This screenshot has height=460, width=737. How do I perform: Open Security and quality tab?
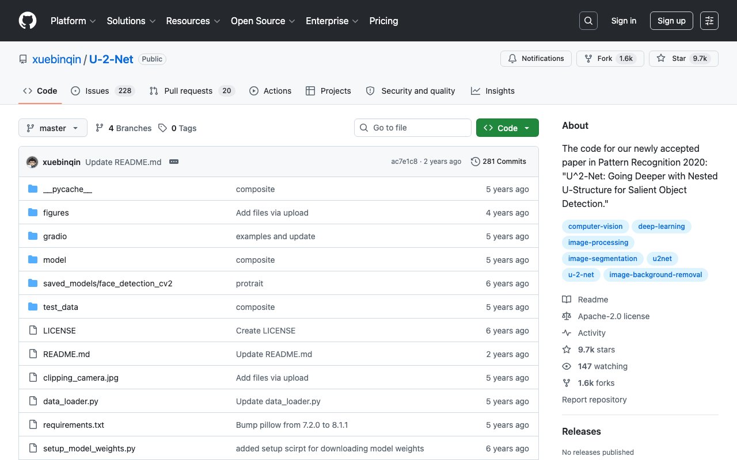(x=411, y=91)
